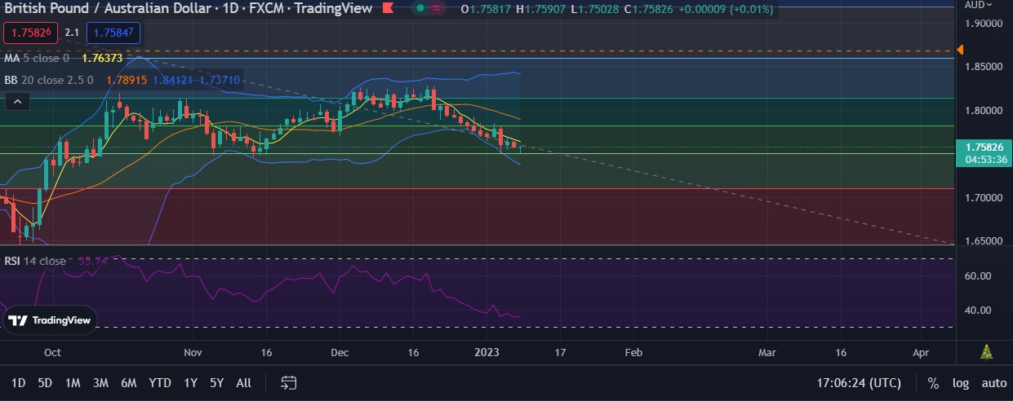1013x401 pixels.
Task: Click the Christmas tree icon on the time axis
Action: point(986,353)
